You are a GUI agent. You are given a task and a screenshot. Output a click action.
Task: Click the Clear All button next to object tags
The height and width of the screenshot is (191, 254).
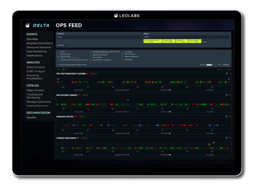point(205,42)
